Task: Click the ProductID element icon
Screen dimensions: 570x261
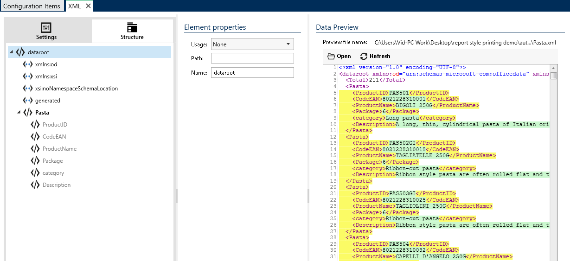Action: (35, 125)
